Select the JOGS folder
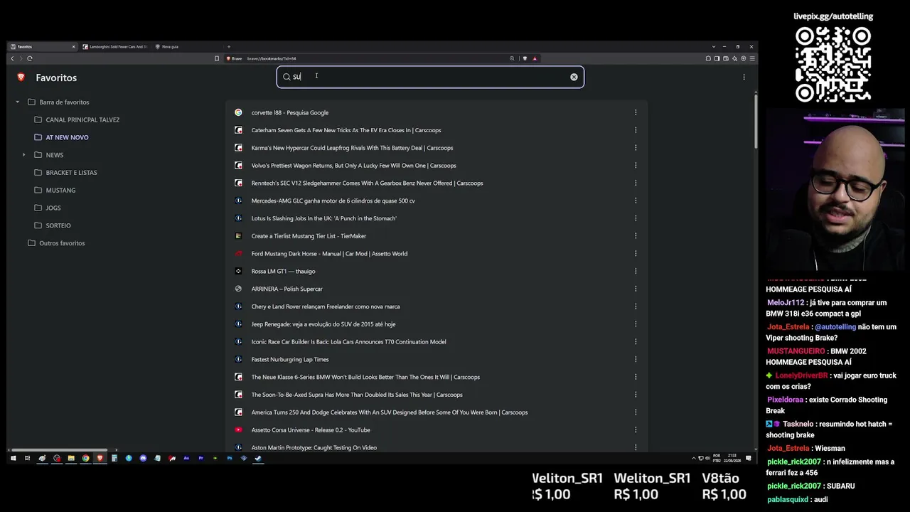 53,208
